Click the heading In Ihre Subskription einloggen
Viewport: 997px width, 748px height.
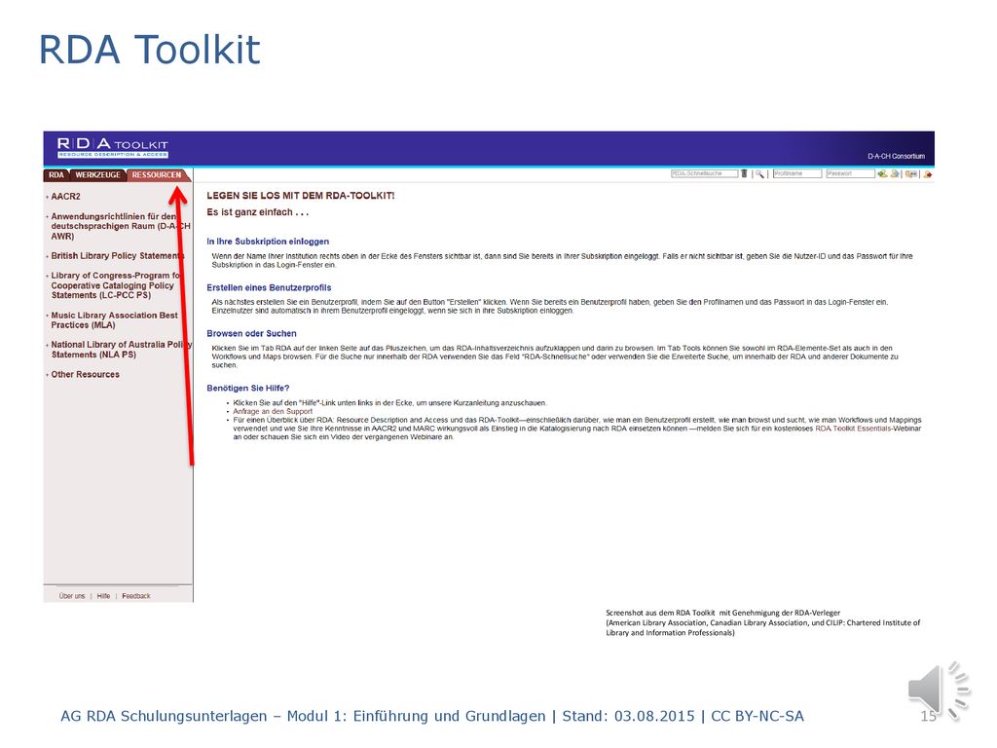268,242
